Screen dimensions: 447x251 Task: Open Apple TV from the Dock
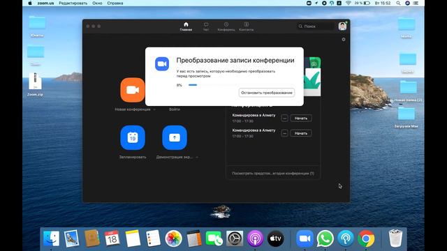(x=276, y=238)
